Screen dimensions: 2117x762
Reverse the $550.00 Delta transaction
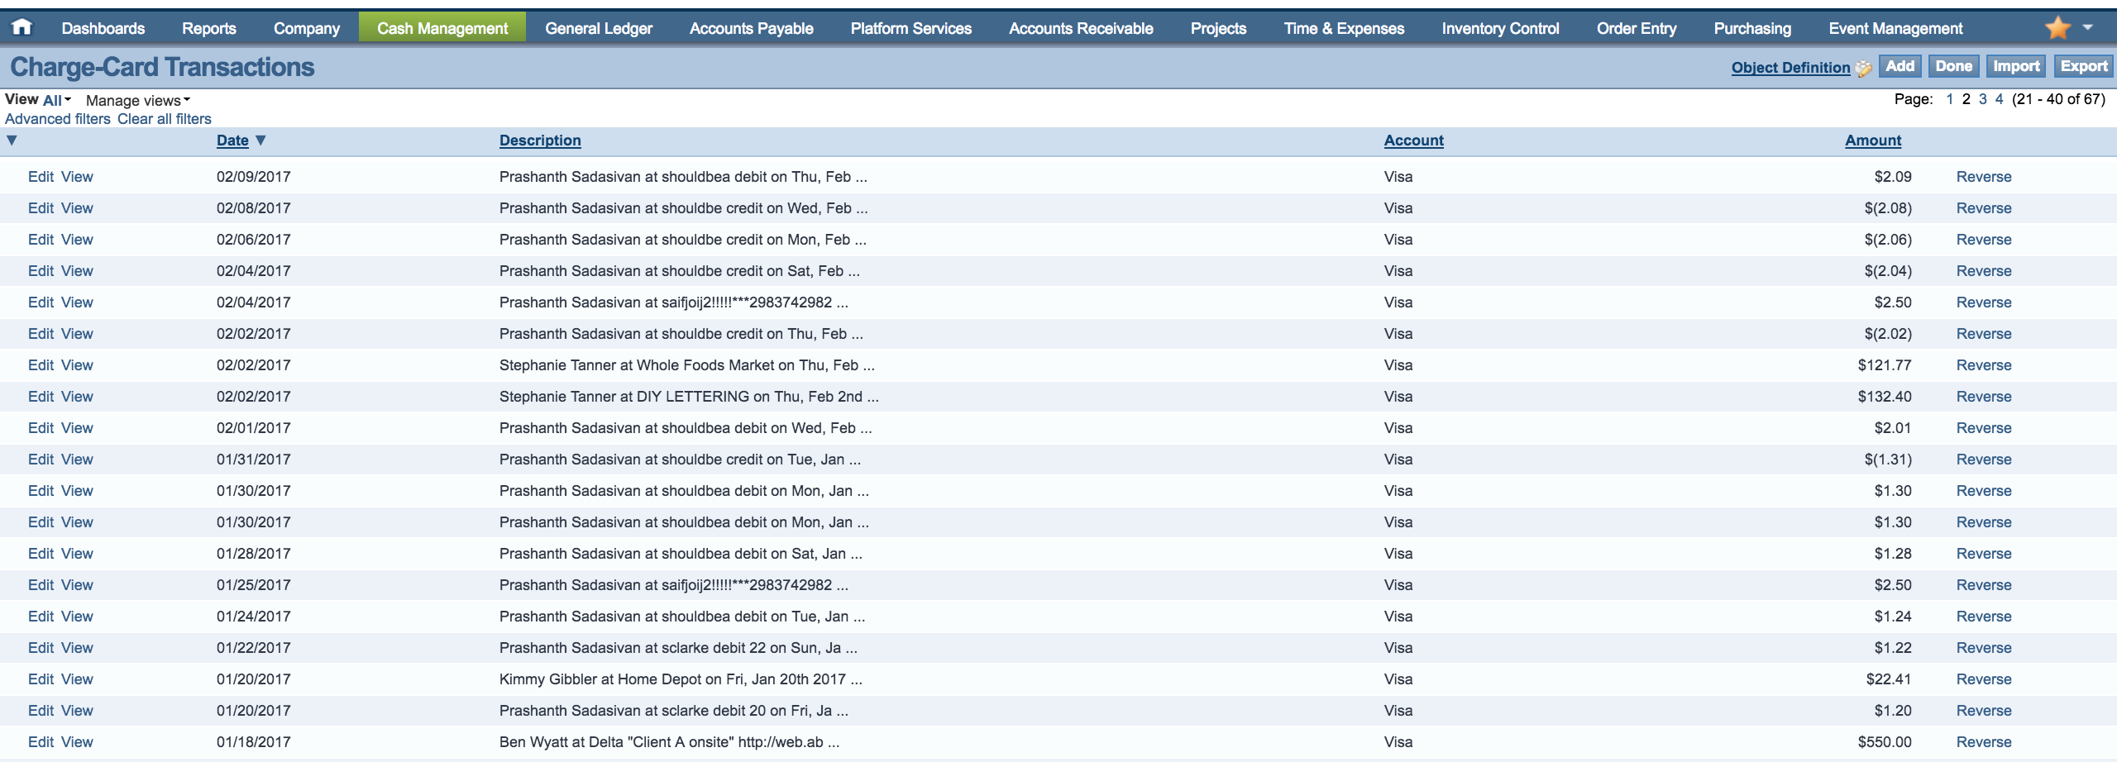coord(1983,742)
